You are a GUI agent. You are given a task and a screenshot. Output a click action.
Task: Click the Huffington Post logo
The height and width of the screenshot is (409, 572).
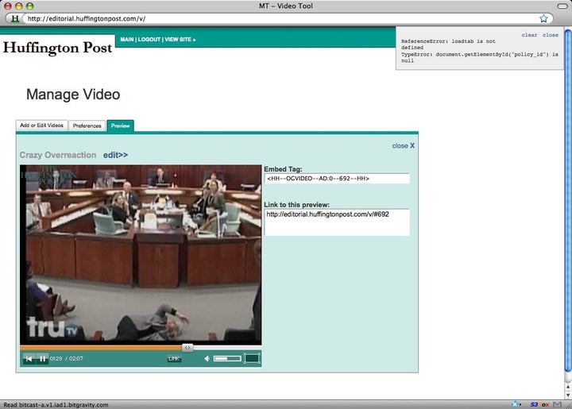[57, 48]
